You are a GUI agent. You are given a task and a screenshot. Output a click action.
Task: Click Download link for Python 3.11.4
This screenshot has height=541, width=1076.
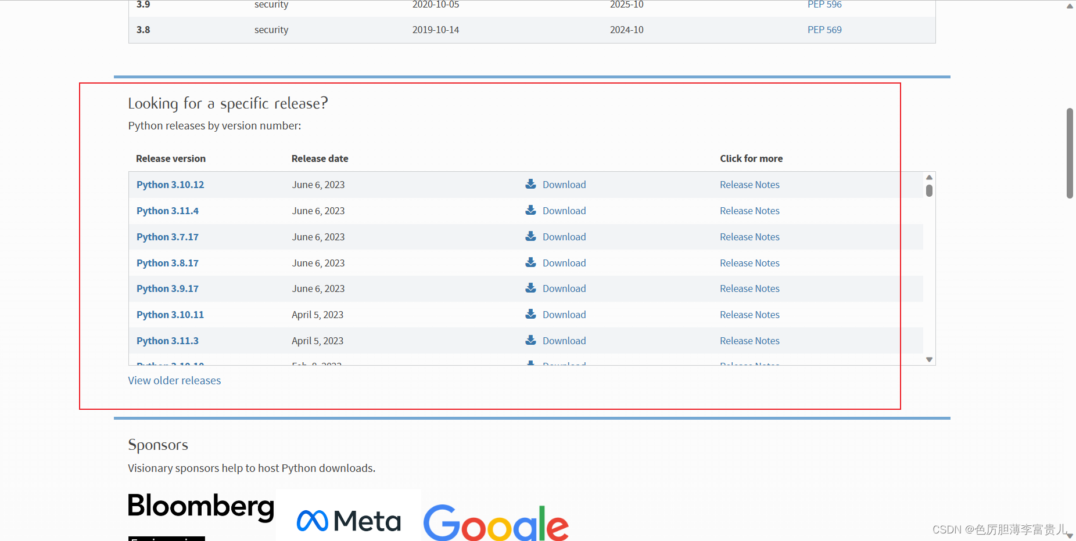(564, 211)
